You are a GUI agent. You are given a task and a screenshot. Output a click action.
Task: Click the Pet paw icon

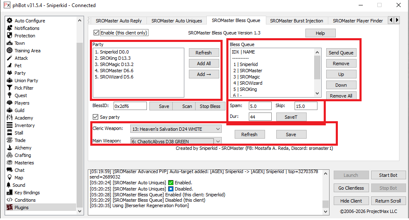click(x=10, y=66)
